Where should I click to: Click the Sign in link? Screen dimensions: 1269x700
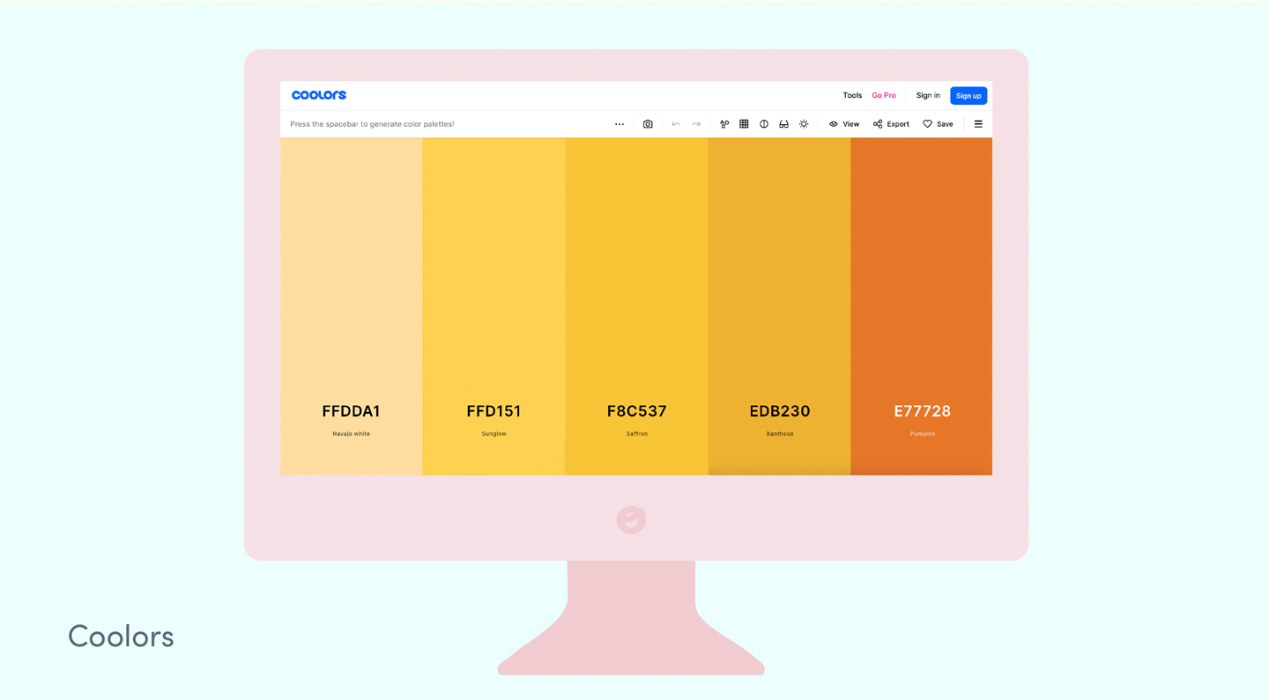coord(928,95)
